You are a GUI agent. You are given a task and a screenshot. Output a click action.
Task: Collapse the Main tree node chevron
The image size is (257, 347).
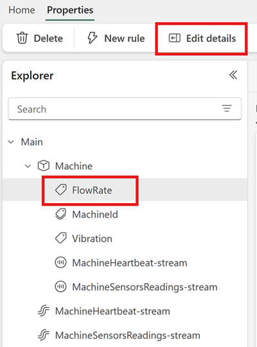point(11,142)
